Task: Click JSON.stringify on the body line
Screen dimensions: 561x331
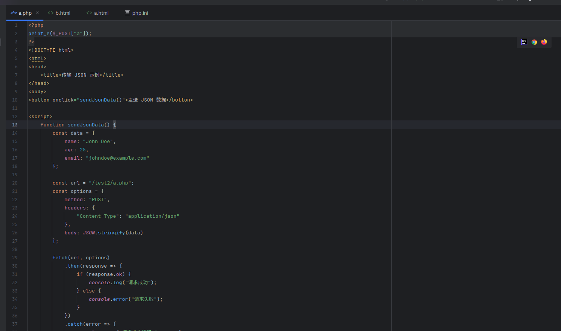Action: tap(104, 233)
